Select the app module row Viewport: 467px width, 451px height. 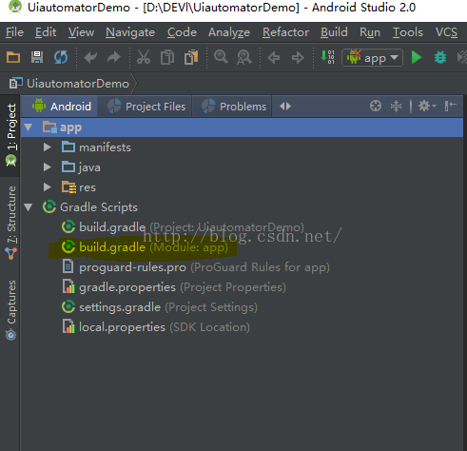coord(242,127)
